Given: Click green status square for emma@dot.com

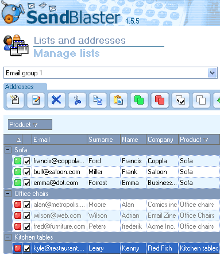Looking at the screenshot, I should (x=18, y=183).
